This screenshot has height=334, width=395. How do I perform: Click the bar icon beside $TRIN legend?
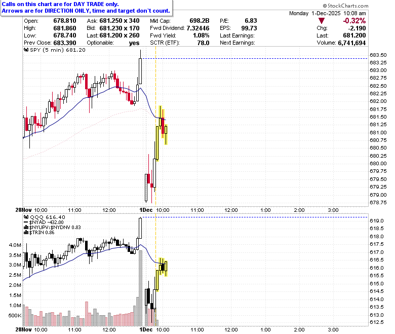pyautogui.click(x=26, y=233)
